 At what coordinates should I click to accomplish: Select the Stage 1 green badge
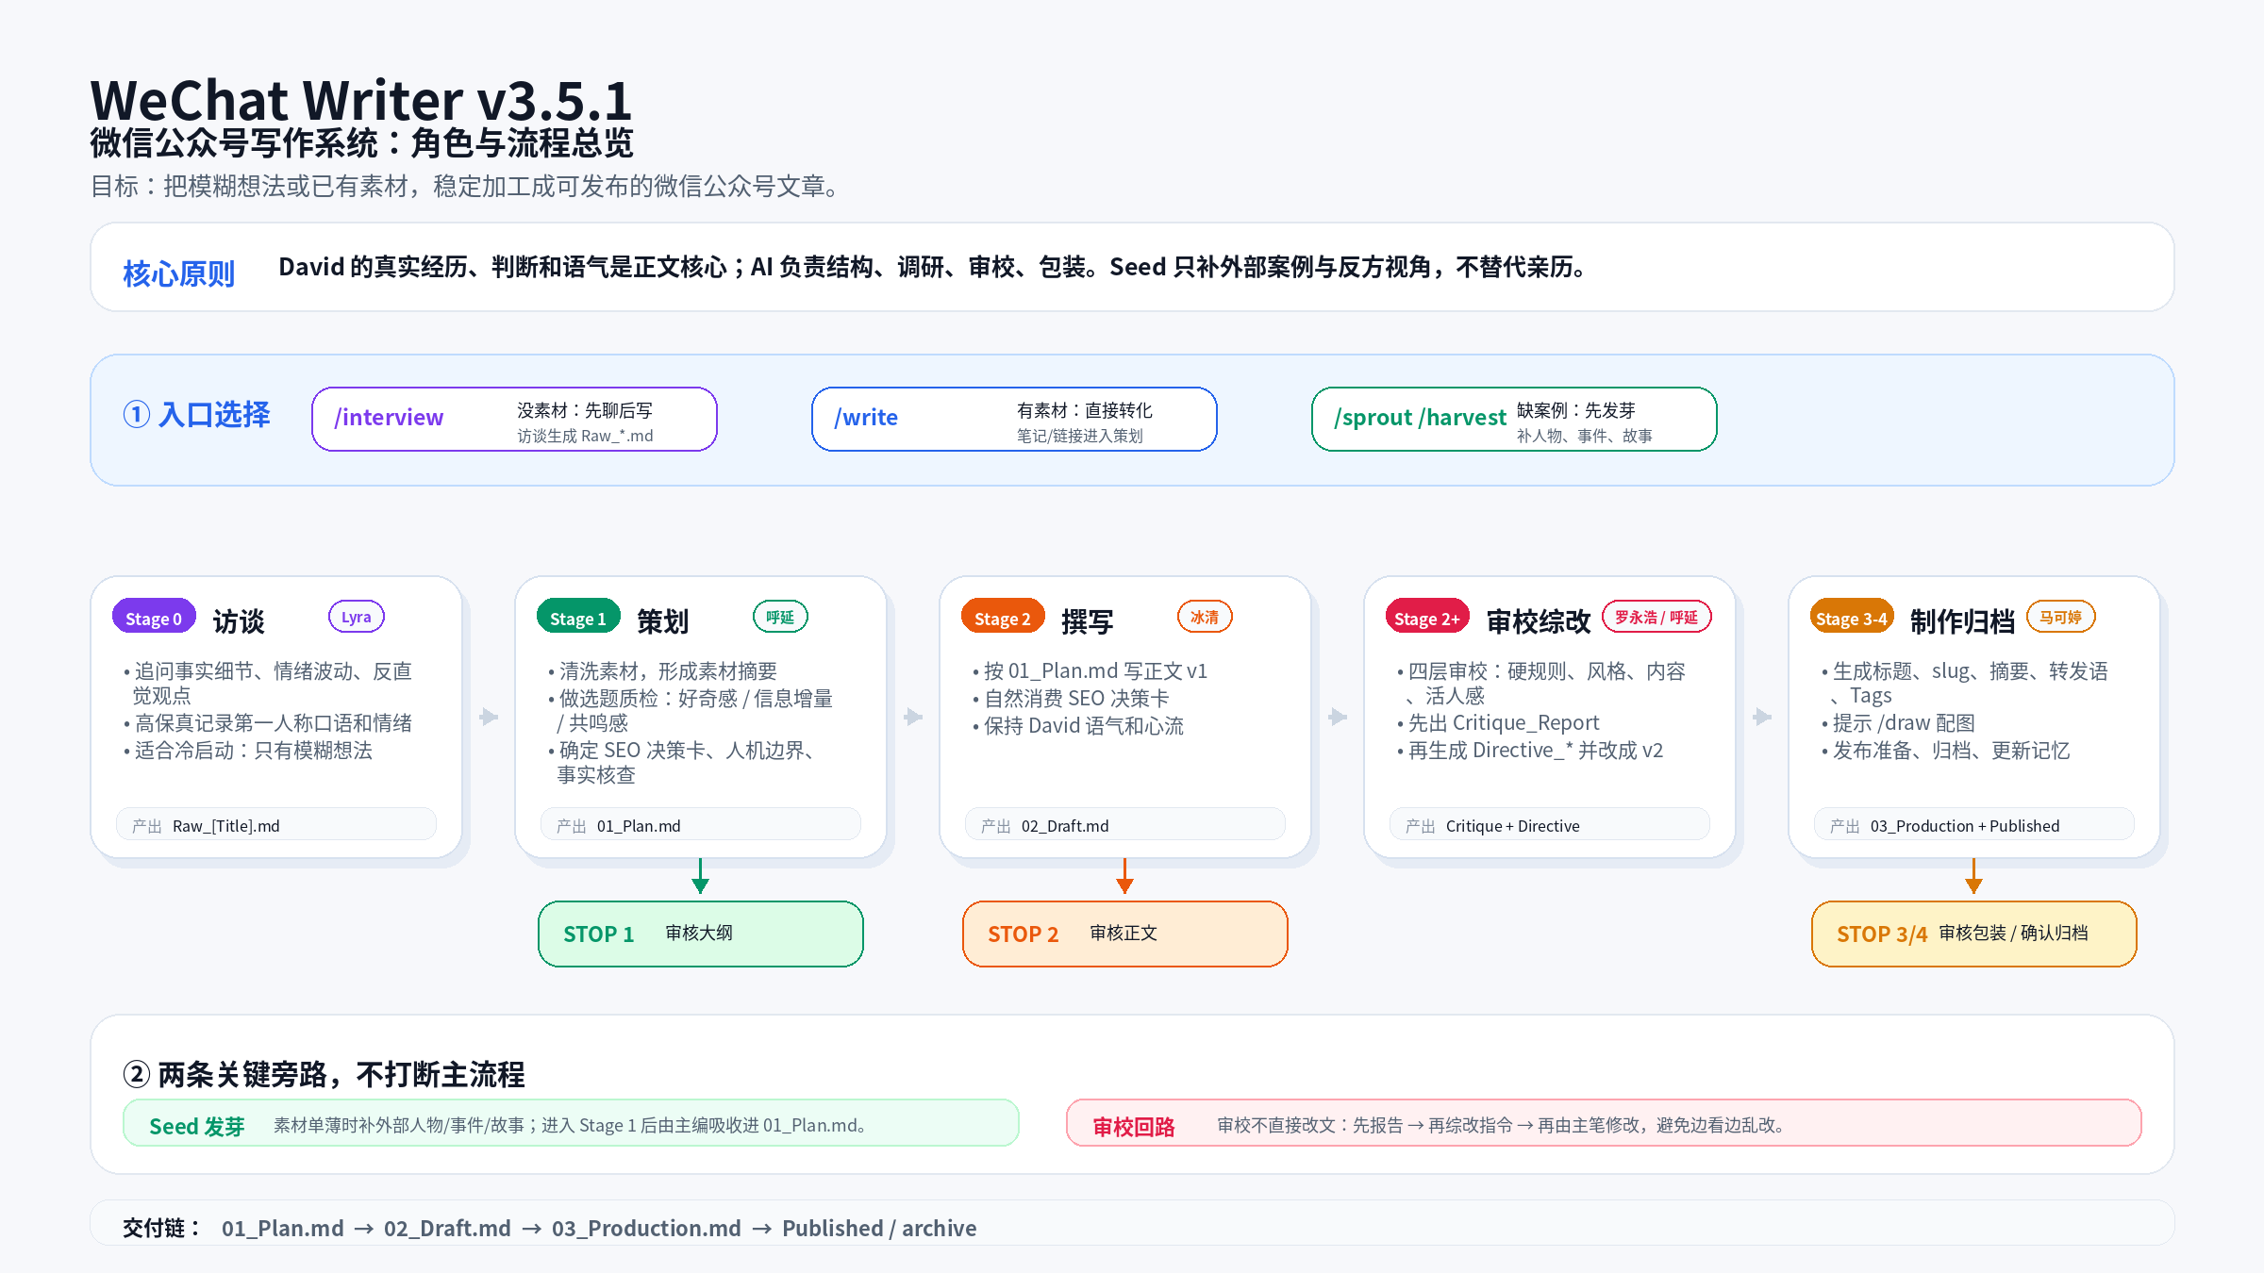click(x=578, y=618)
